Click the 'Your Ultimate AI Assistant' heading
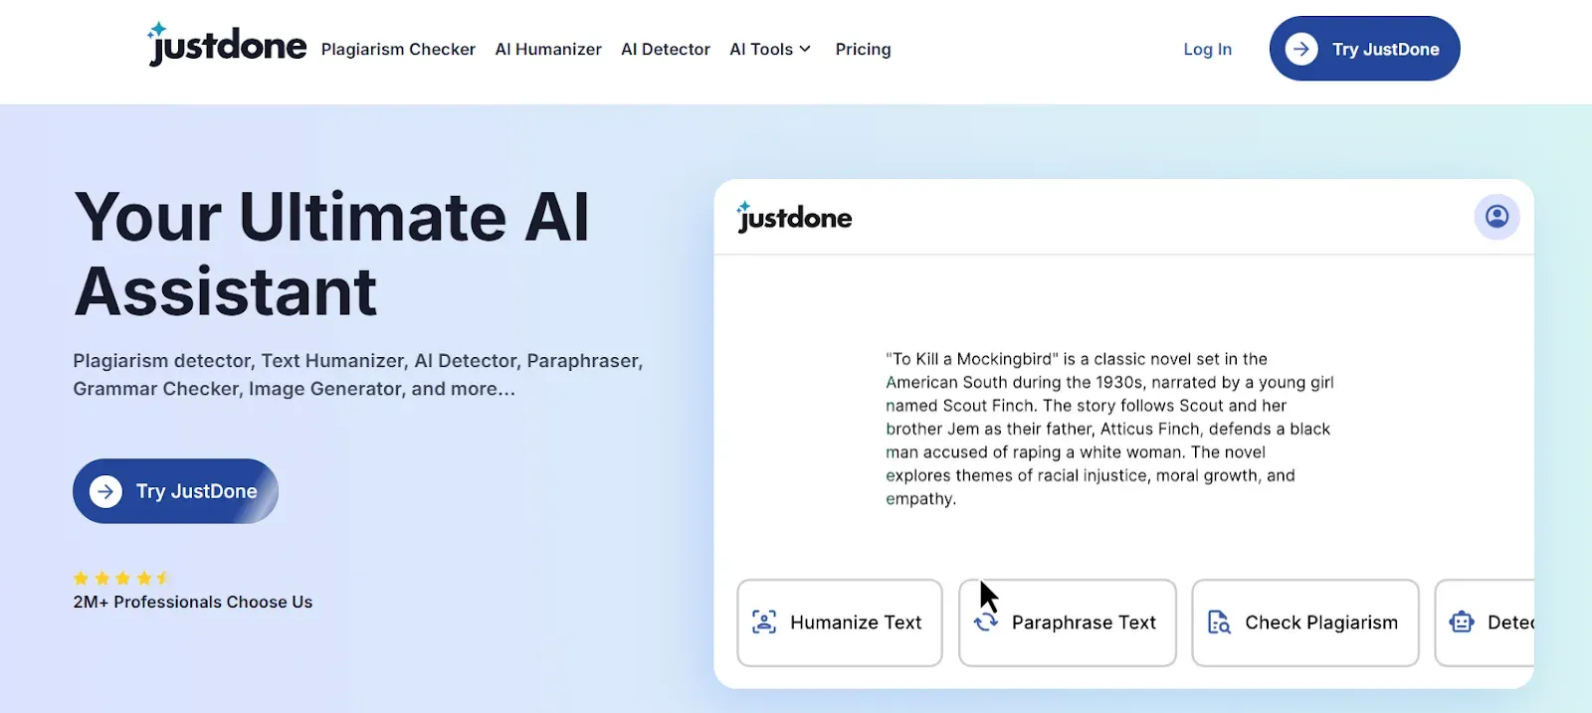1592x713 pixels. coord(332,254)
